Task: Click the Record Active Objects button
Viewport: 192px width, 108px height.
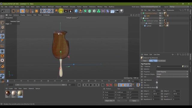Action: pos(107,85)
